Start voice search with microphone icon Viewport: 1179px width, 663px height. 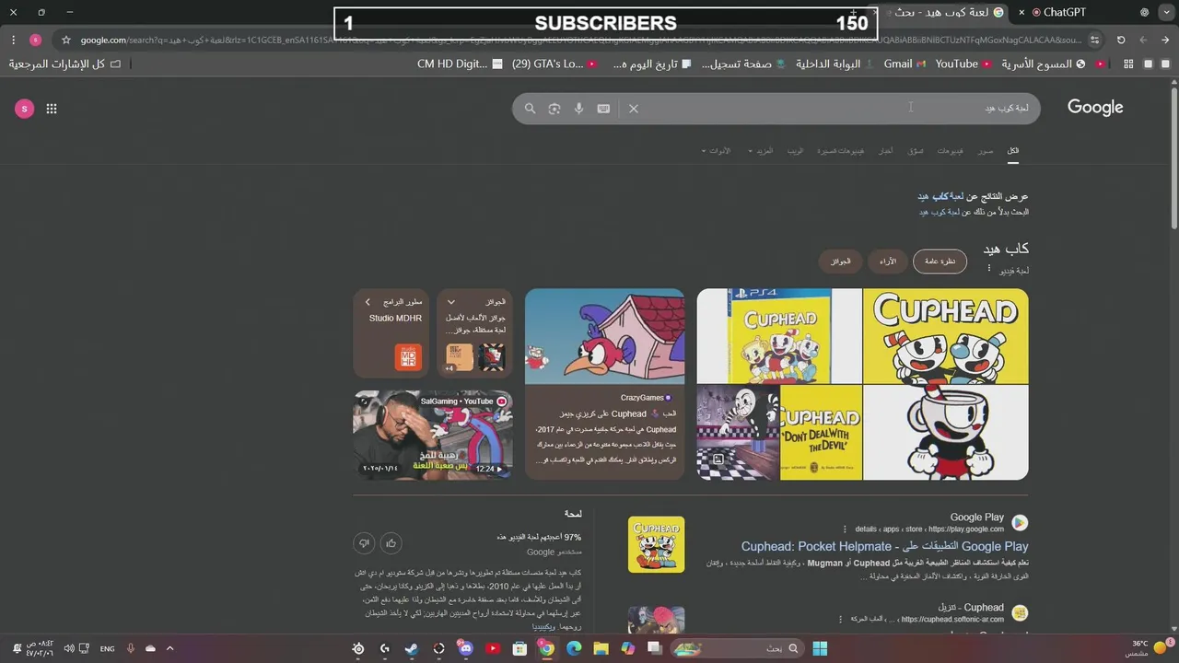point(578,109)
